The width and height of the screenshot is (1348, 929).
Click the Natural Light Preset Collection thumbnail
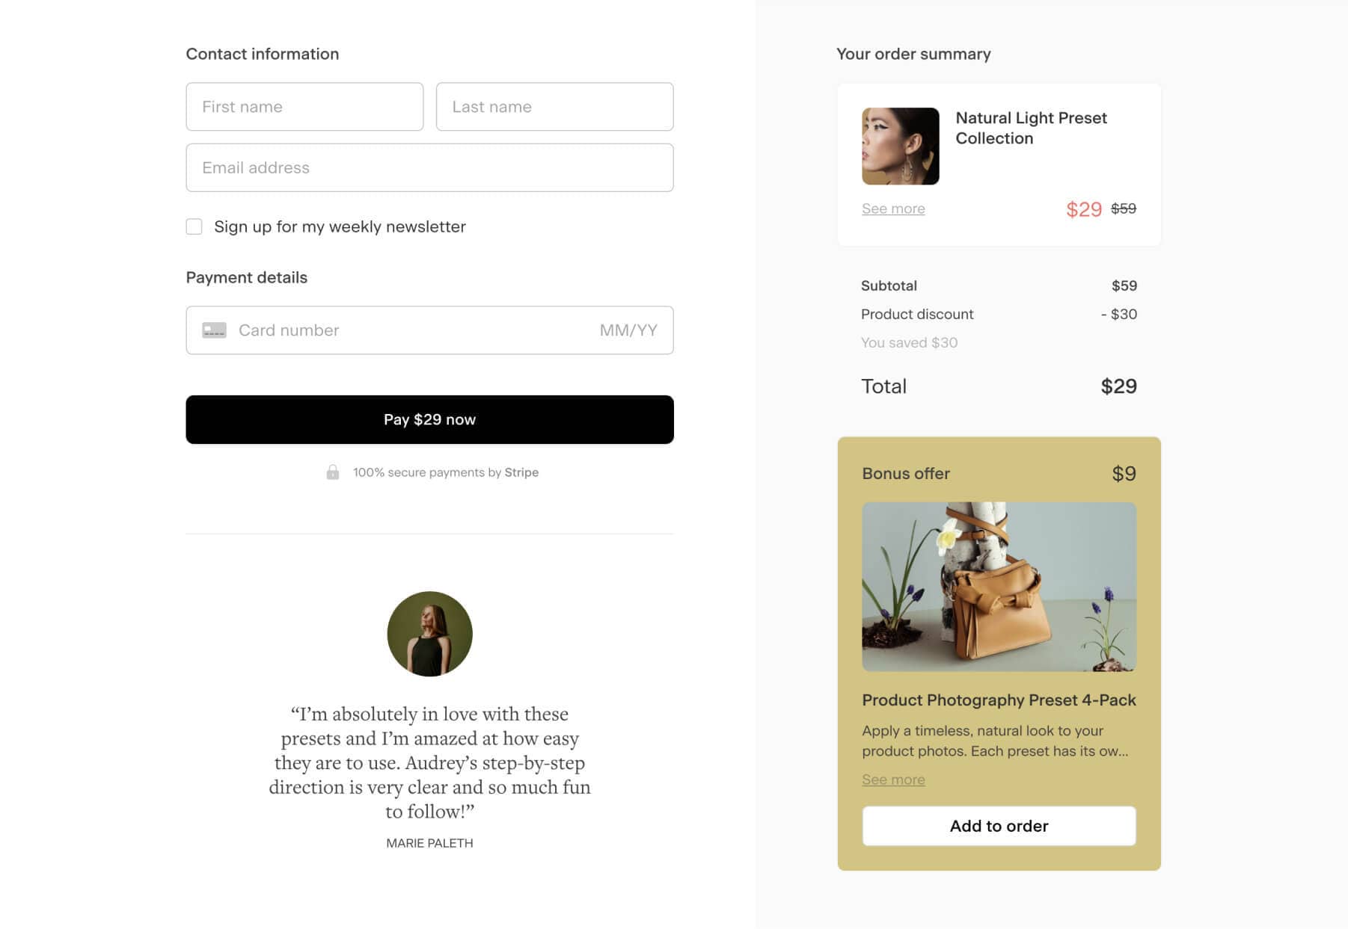(899, 146)
